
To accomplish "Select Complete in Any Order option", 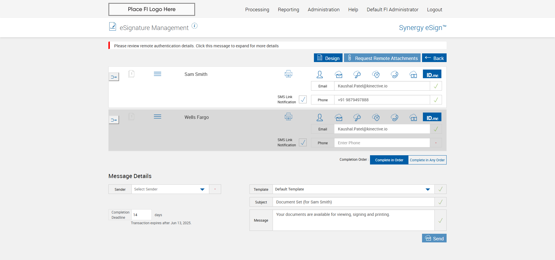I will coord(427,160).
